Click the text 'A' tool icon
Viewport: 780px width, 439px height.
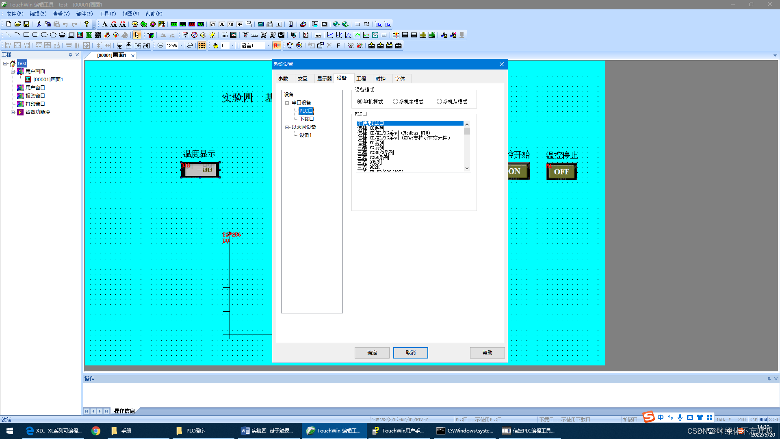click(104, 24)
